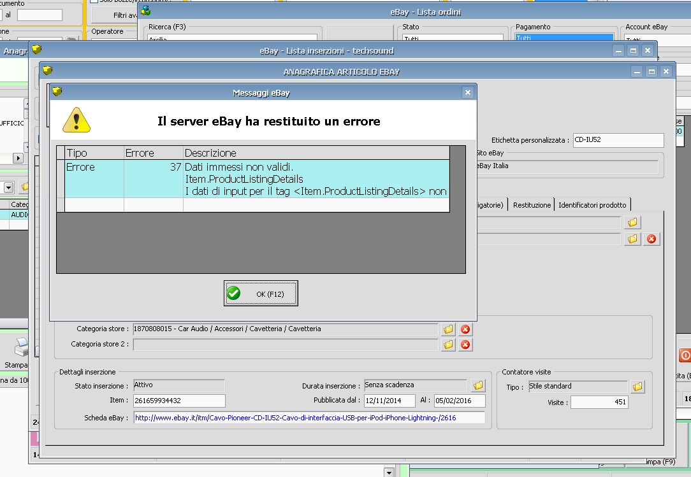The image size is (691, 477).
Task: Click the Stile standard counter type field
Action: (578, 387)
